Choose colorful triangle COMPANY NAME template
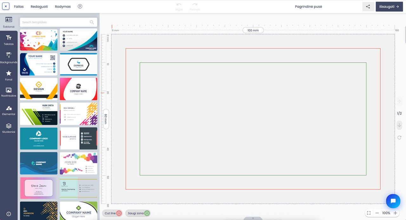Viewport: 406px width, 220px height. pyautogui.click(x=39, y=40)
